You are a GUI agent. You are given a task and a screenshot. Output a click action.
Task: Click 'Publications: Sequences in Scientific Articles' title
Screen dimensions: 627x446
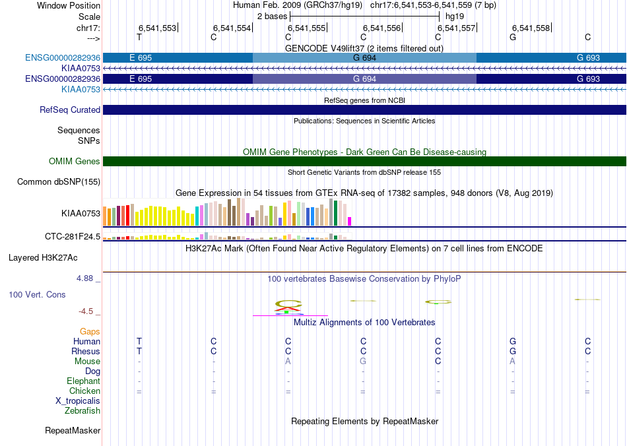click(364, 121)
